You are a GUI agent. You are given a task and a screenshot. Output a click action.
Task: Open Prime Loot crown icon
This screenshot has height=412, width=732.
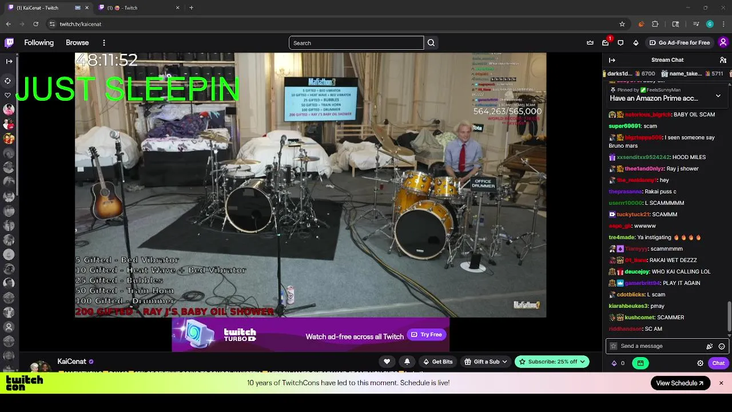590,43
